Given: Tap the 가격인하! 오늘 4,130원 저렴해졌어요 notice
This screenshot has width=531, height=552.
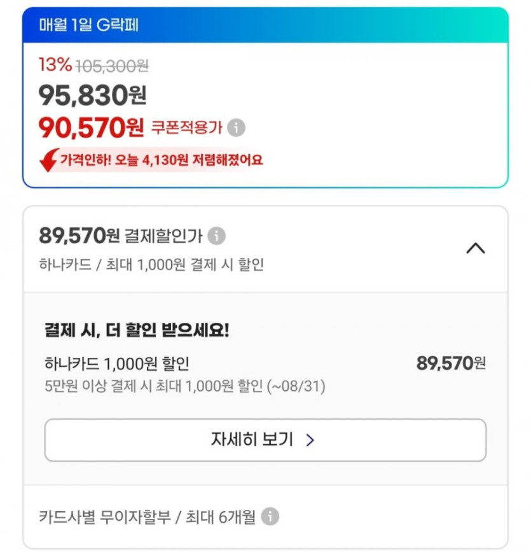Looking at the screenshot, I should tap(162, 160).
